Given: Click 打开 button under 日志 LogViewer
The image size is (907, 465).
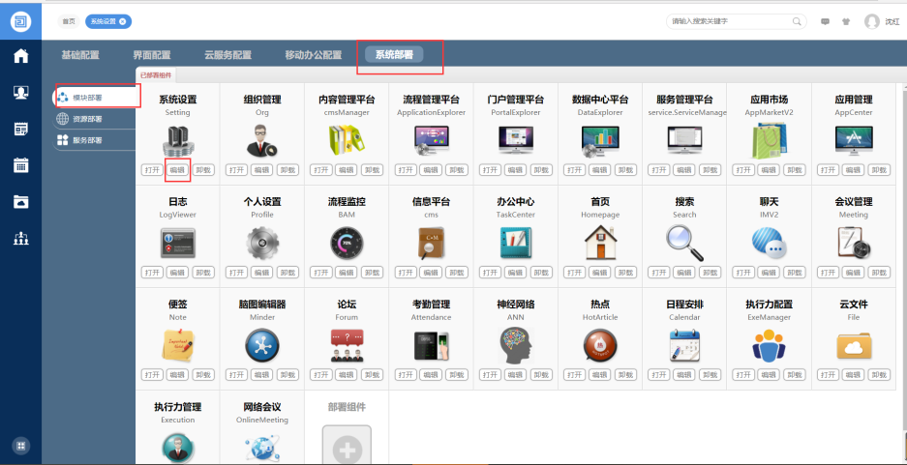Looking at the screenshot, I should (x=152, y=272).
